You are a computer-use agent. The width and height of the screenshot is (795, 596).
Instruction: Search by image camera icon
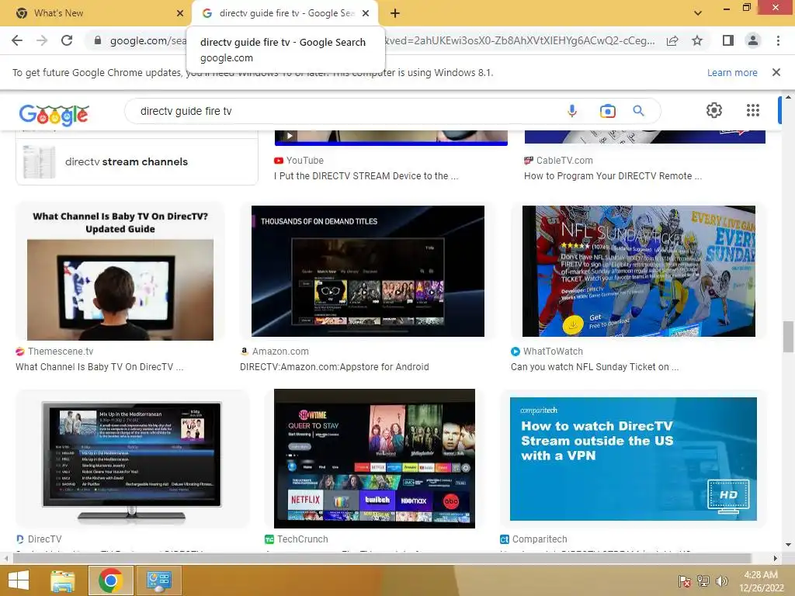point(607,110)
